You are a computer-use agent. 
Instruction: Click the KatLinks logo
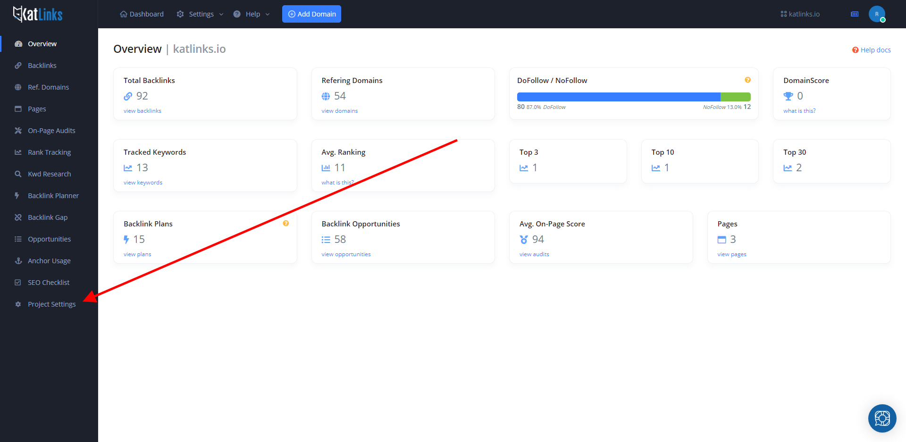[38, 14]
